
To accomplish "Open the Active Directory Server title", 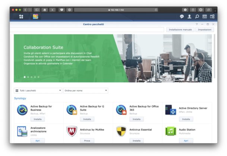I will (193, 108).
